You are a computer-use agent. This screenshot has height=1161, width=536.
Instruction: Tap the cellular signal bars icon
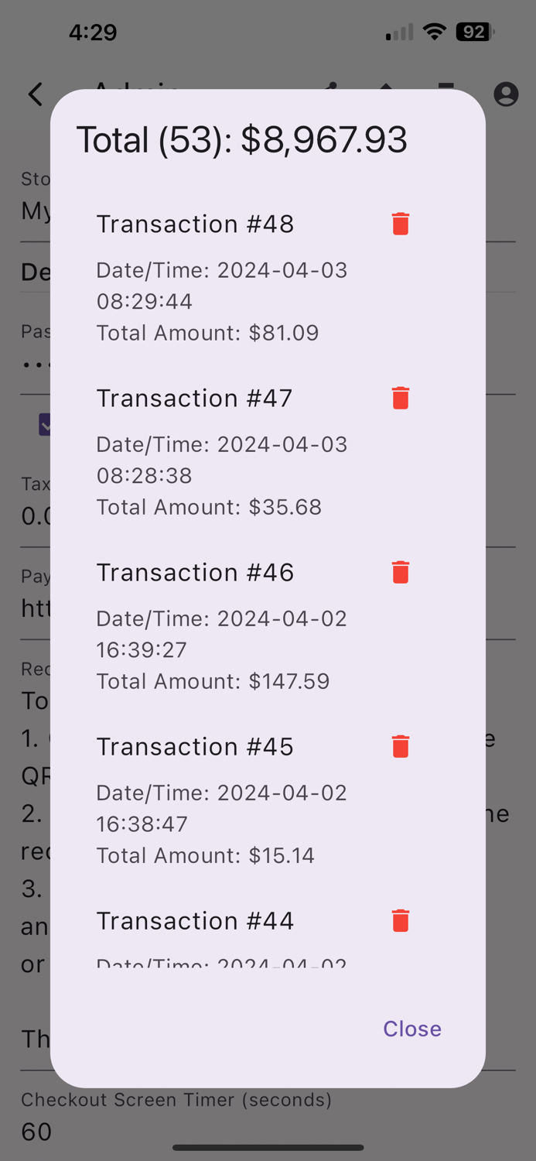click(399, 33)
